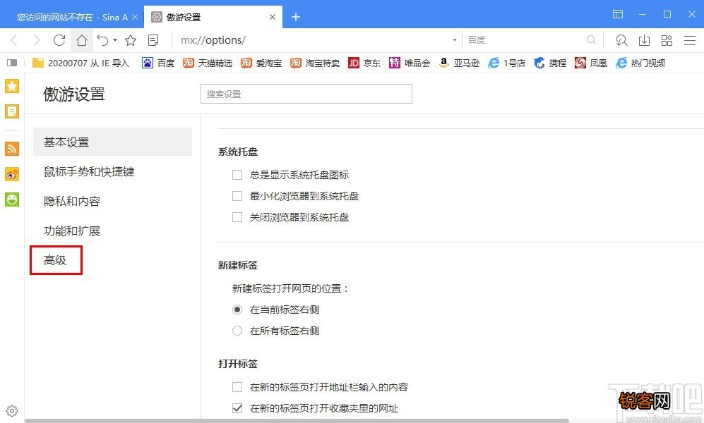The image size is (704, 423).
Task: Open the hamburger main menu
Action: 690,40
